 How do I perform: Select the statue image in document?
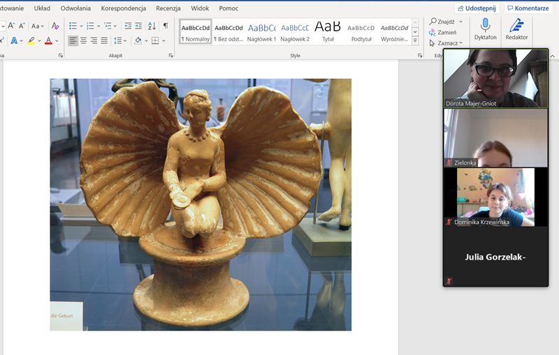[201, 204]
